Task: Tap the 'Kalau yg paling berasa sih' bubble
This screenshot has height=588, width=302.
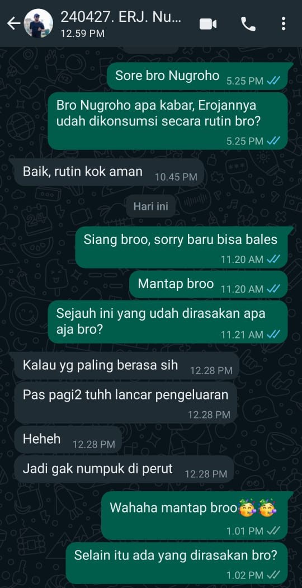Action: coord(125,366)
